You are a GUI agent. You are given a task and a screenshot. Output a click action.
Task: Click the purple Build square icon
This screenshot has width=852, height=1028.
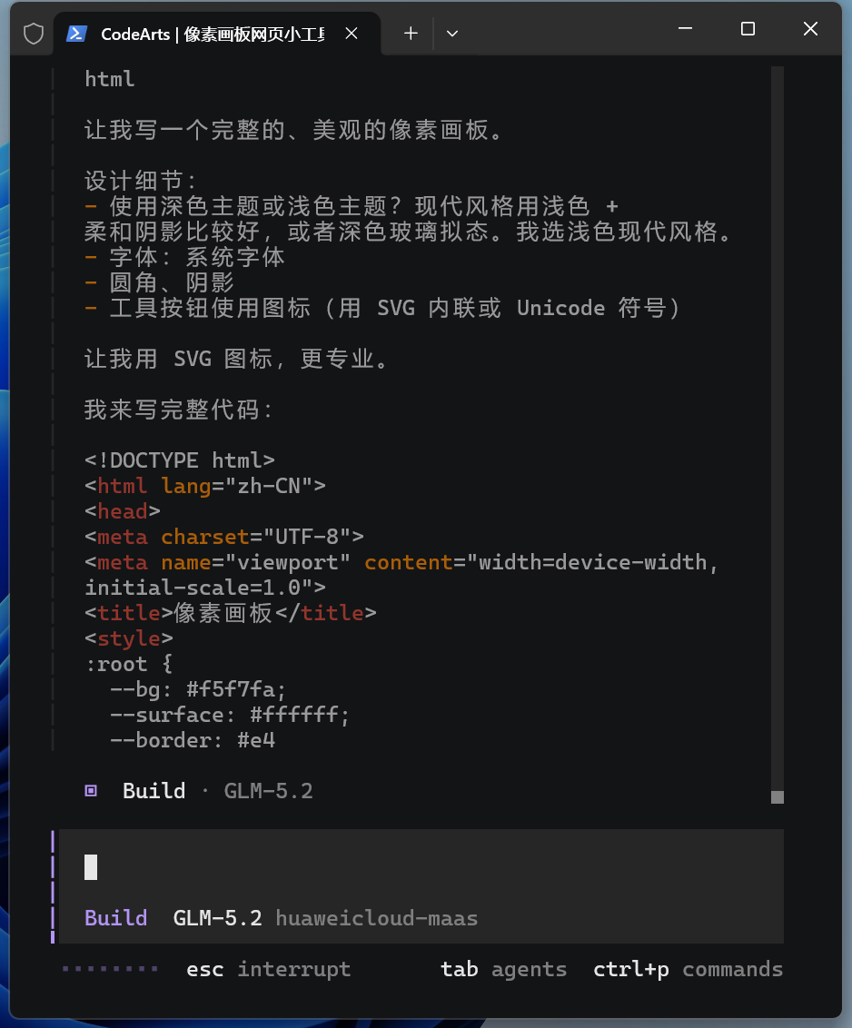coord(91,791)
